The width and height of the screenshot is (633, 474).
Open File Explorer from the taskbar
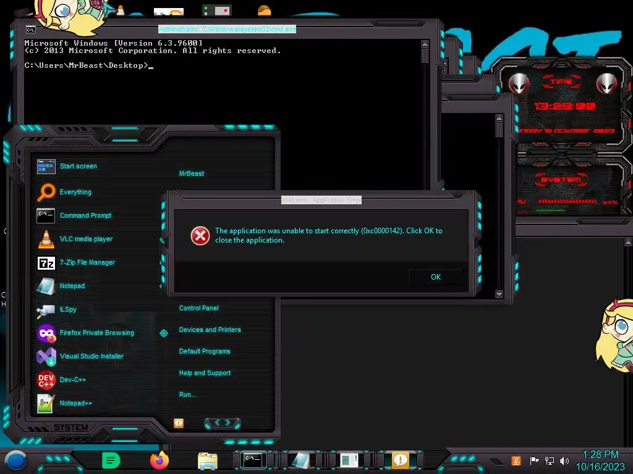[x=208, y=461]
